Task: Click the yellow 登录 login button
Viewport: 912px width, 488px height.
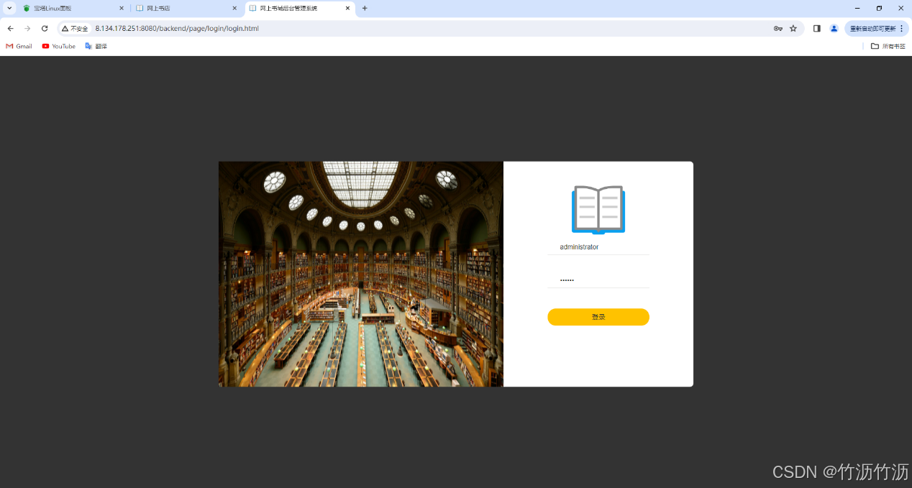Action: [x=598, y=317]
